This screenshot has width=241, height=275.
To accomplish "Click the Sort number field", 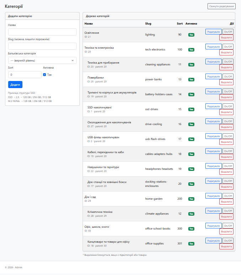I will (25, 75).
